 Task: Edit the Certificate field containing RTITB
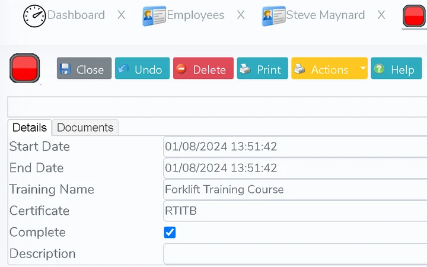tap(295, 211)
